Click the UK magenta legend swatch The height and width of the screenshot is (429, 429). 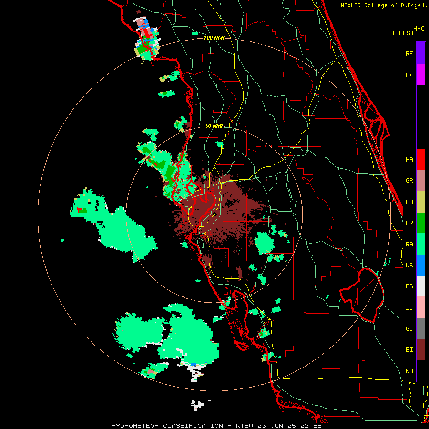421,75
